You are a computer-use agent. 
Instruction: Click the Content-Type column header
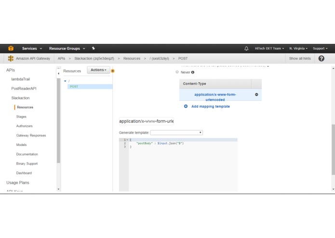point(215,84)
